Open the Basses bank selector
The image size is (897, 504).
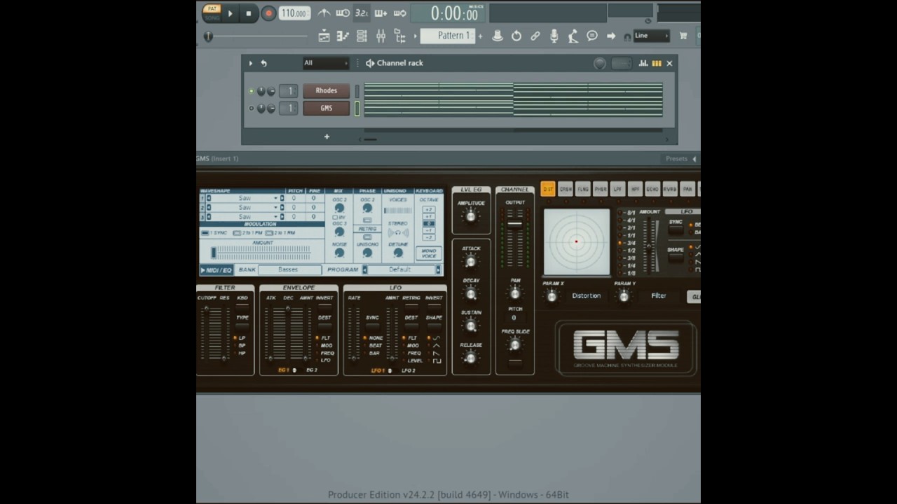(x=289, y=269)
